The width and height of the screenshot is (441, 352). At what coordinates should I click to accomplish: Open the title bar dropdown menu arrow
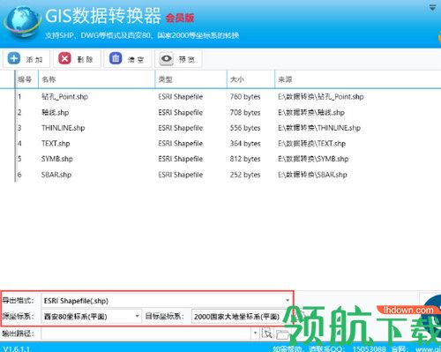432,8
